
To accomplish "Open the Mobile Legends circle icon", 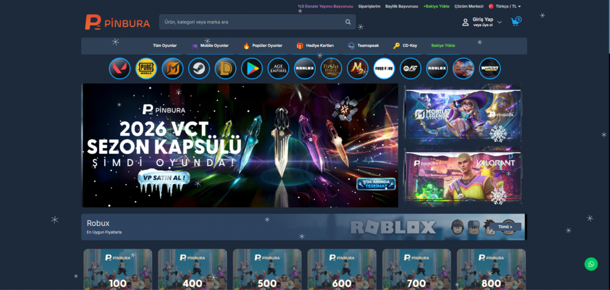I will 172,68.
